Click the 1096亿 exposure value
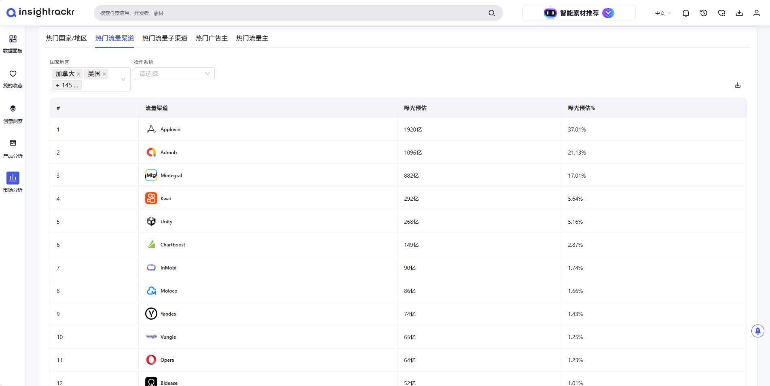The width and height of the screenshot is (770, 386). tap(413, 153)
